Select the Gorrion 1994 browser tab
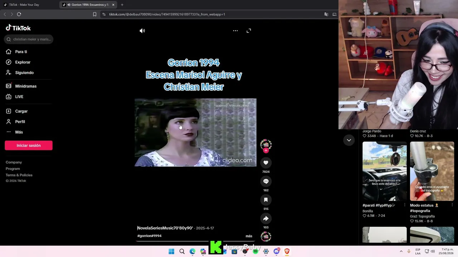This screenshot has width=458, height=257. [x=88, y=5]
